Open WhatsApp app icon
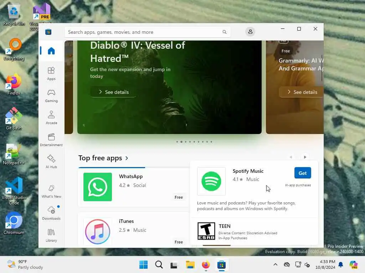Screen dimensions: 365x273 pyautogui.click(x=98, y=187)
